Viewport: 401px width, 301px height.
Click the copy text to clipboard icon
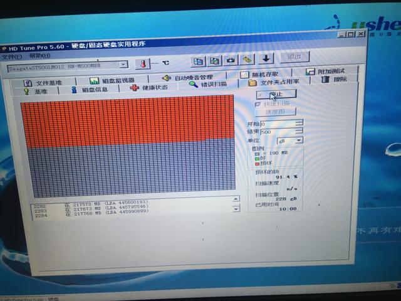click(198, 61)
